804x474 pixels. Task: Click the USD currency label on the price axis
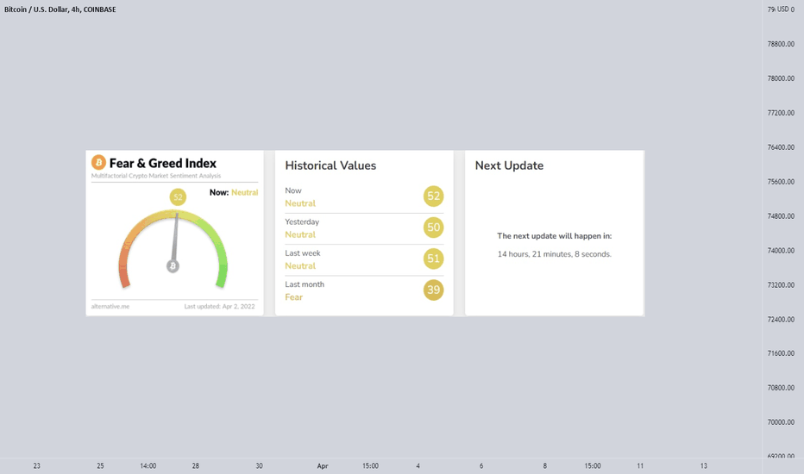tap(782, 9)
